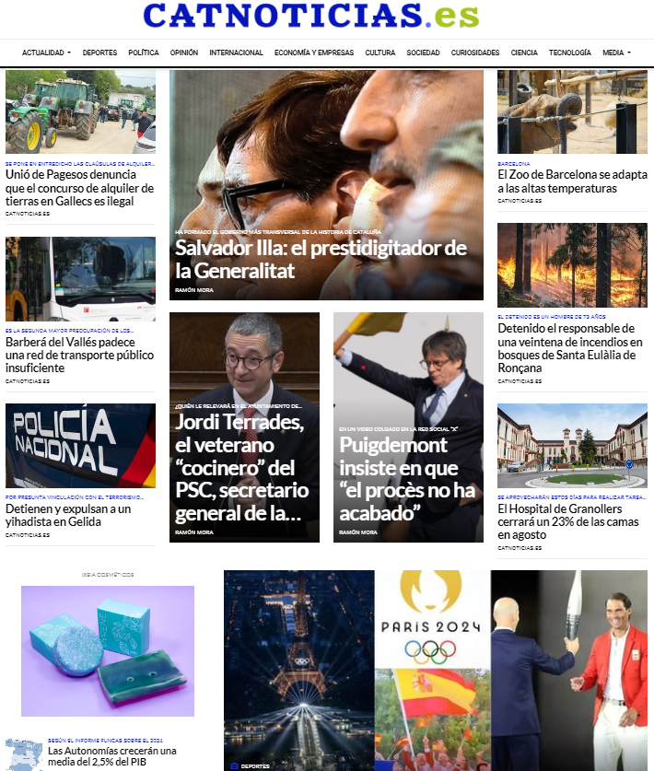Expand the ACTUALIDAD dropdown menu

click(x=46, y=53)
